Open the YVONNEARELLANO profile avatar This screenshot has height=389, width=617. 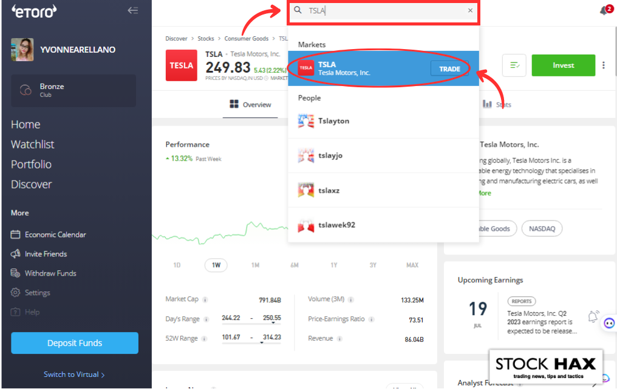point(22,50)
